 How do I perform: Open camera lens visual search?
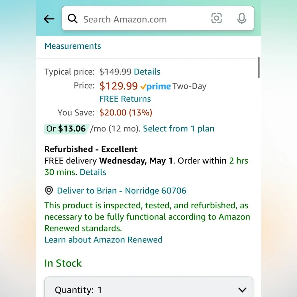pyautogui.click(x=216, y=18)
